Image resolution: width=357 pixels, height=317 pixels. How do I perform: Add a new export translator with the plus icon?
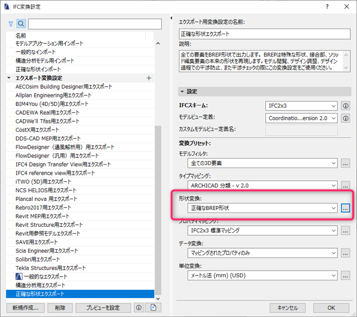pos(149,78)
